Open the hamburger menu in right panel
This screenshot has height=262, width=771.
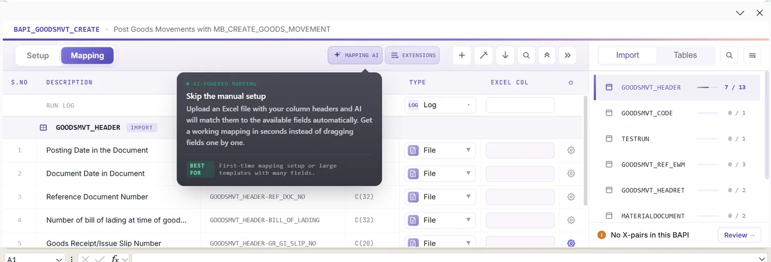pyautogui.click(x=752, y=55)
